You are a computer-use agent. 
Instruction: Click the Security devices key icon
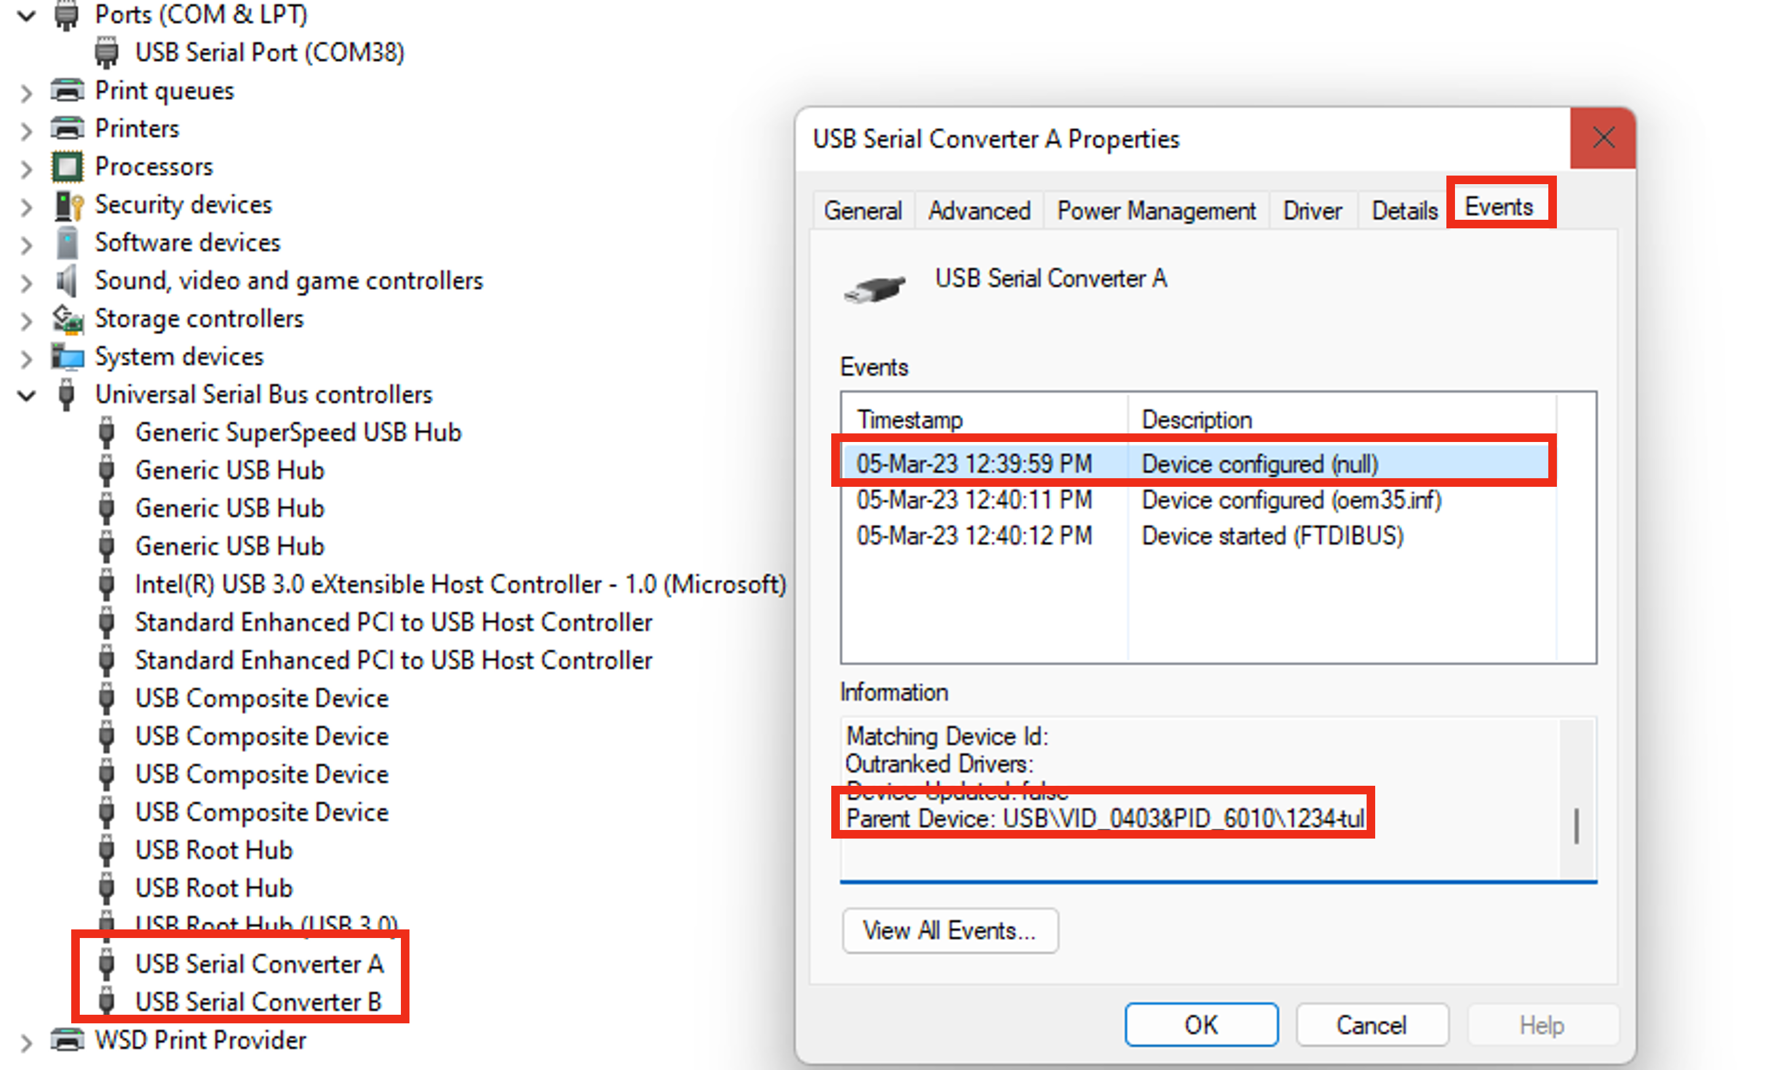(69, 206)
